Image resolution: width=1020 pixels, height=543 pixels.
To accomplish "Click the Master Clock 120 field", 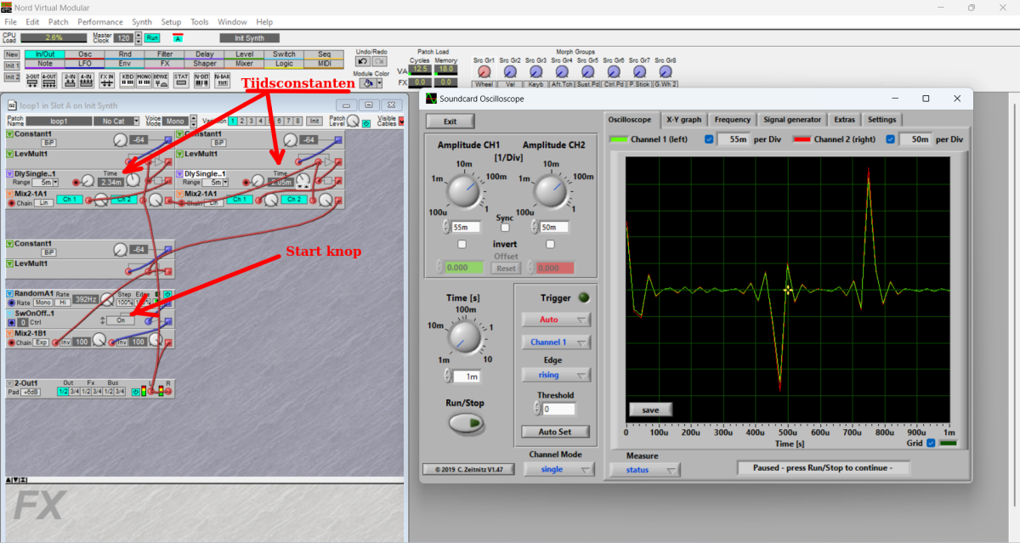I will tap(124, 38).
